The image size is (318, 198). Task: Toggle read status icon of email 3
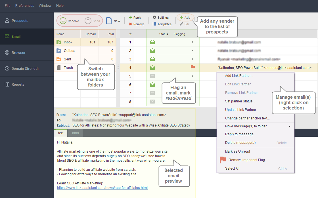pos(152,59)
